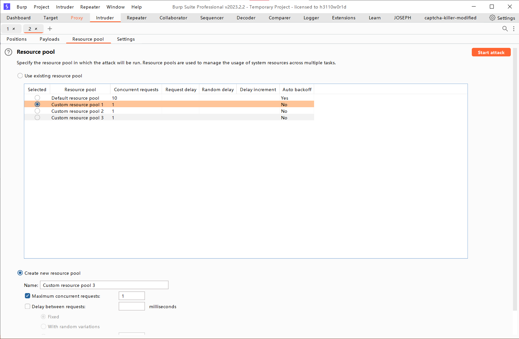Switch to the Repeater tool tab
This screenshot has height=339, width=519.
pyautogui.click(x=137, y=18)
